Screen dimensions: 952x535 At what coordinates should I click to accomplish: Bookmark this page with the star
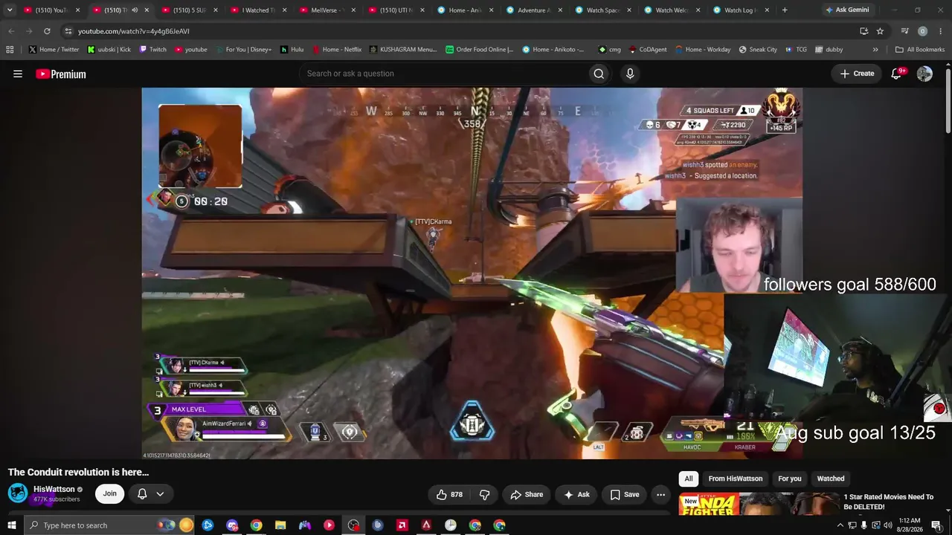pyautogui.click(x=880, y=31)
